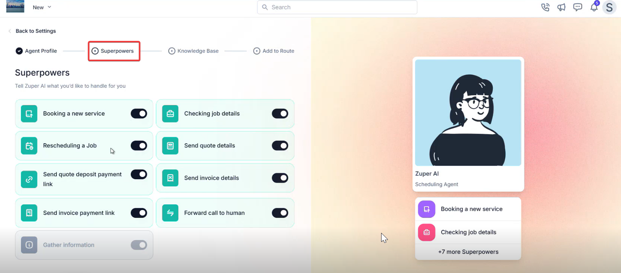Click the back arrow next to Back to Settings
This screenshot has height=273, width=621.
click(10, 31)
